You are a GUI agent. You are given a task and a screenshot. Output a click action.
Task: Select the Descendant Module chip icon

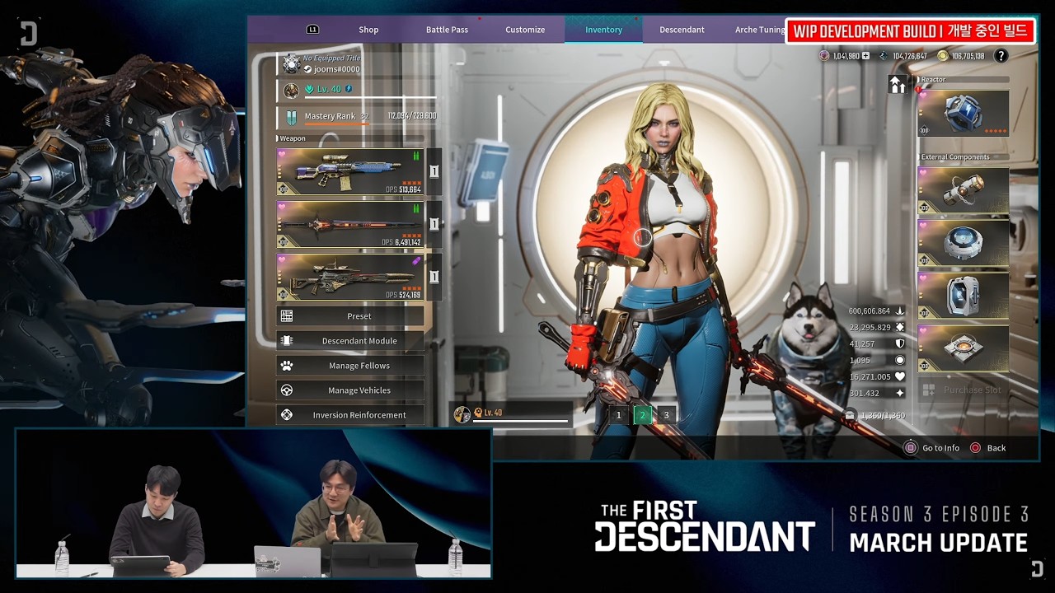[288, 340]
